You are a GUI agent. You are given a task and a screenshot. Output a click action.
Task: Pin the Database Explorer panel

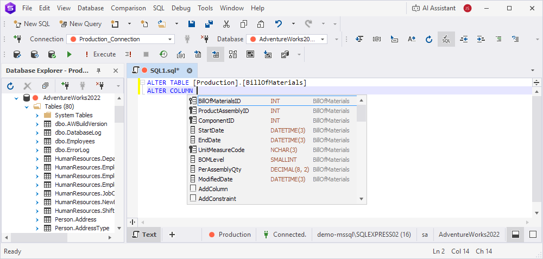(99, 71)
